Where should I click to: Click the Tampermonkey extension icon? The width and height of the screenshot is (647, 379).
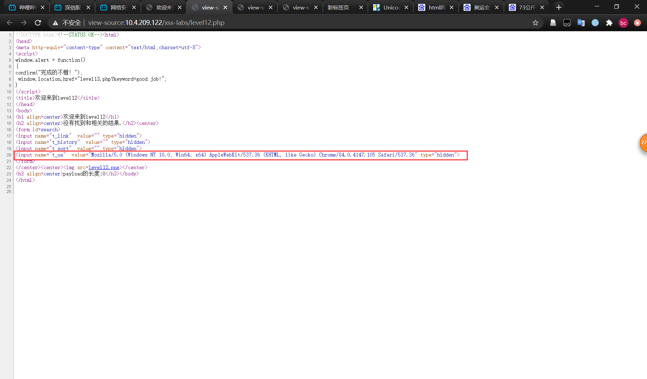click(567, 23)
